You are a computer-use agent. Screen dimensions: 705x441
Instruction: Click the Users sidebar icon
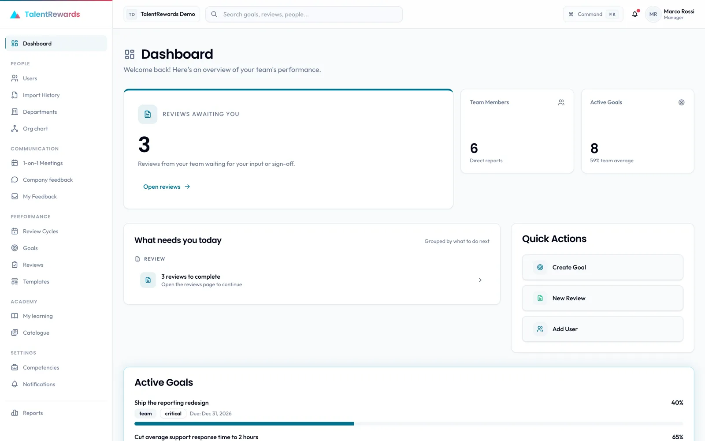(15, 78)
